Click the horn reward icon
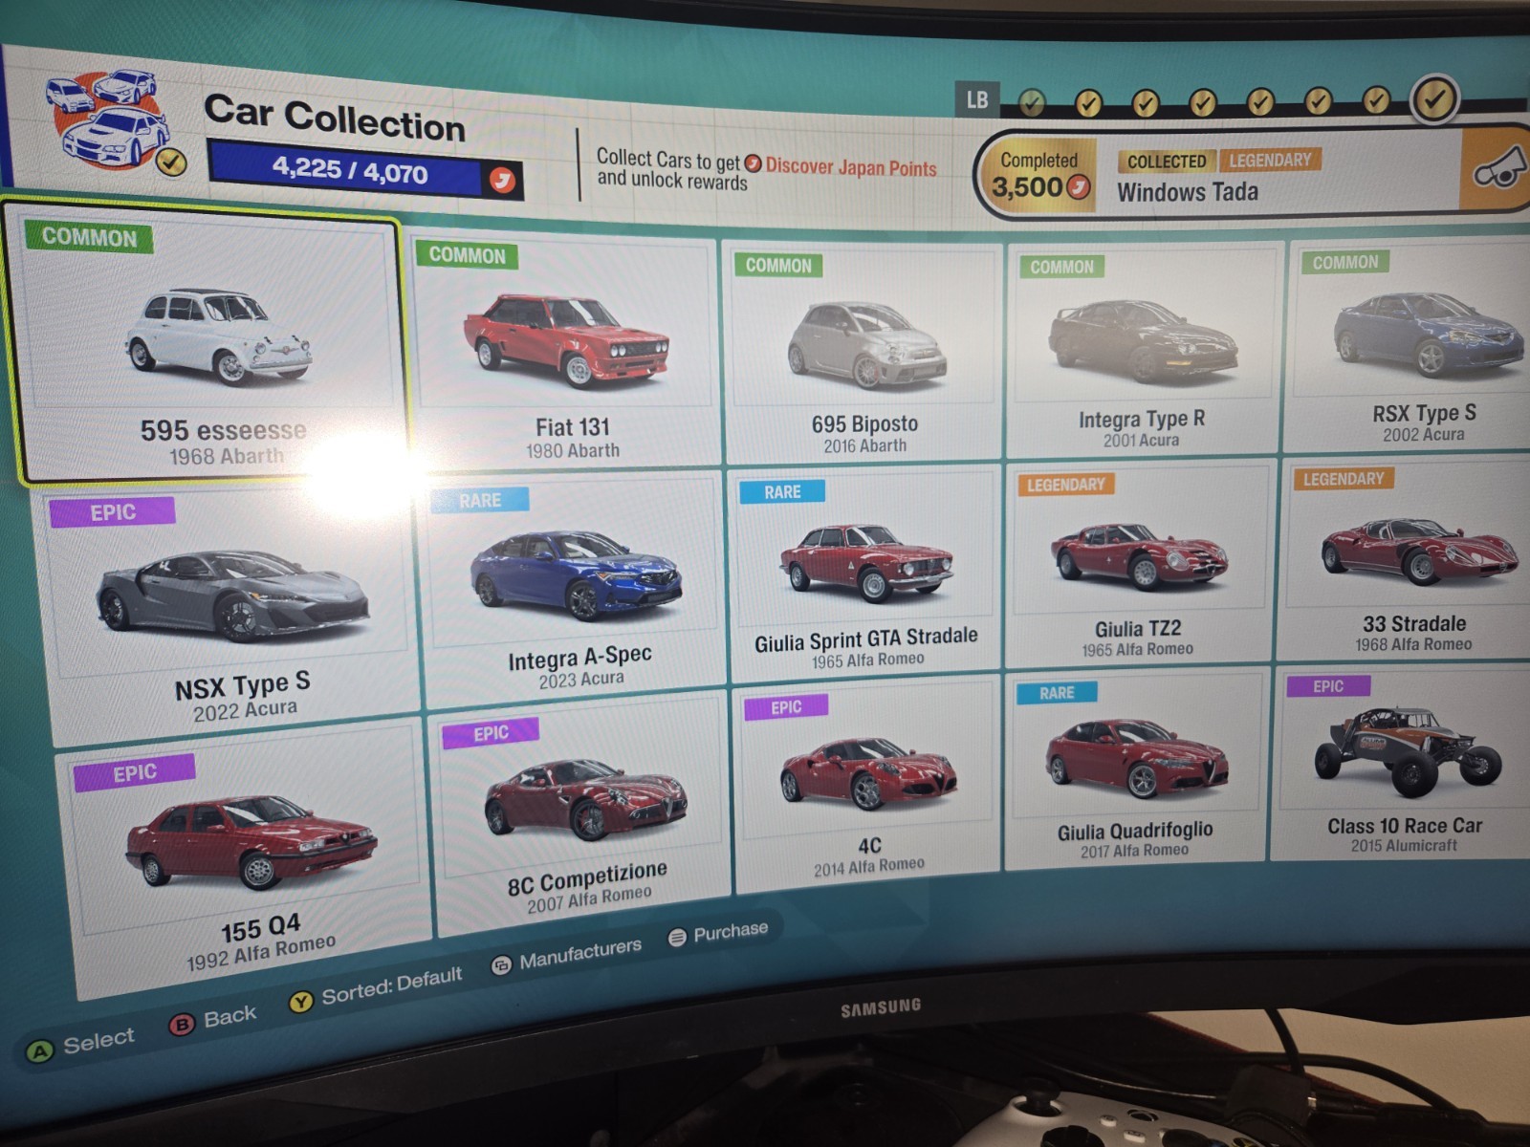Viewport: 1530px width, 1147px height. pyautogui.click(x=1497, y=170)
